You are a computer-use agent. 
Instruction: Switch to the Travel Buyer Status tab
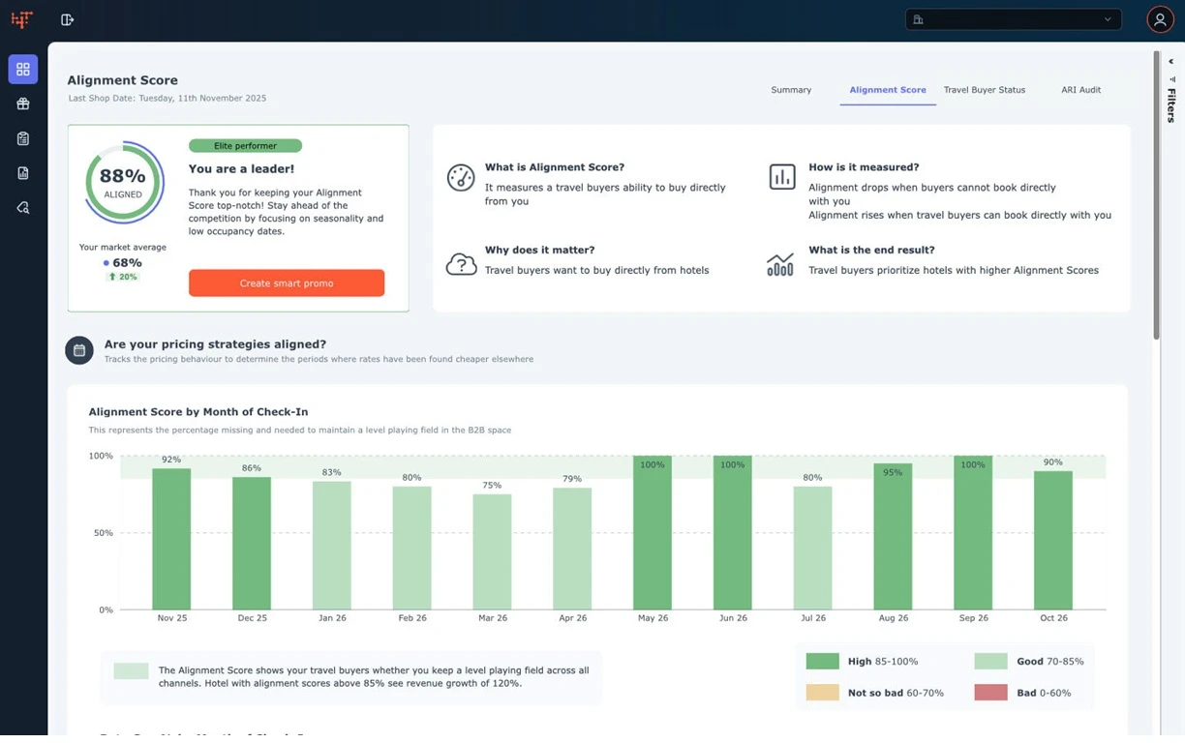tap(984, 89)
